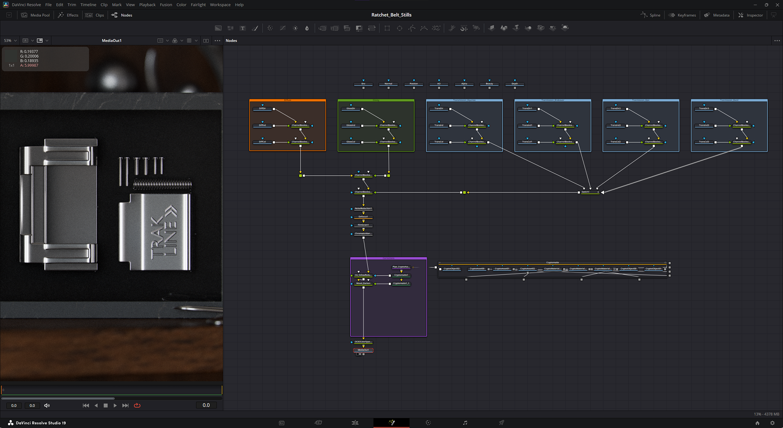Go to project manager home icon
This screenshot has width=783, height=428.
(x=757, y=423)
